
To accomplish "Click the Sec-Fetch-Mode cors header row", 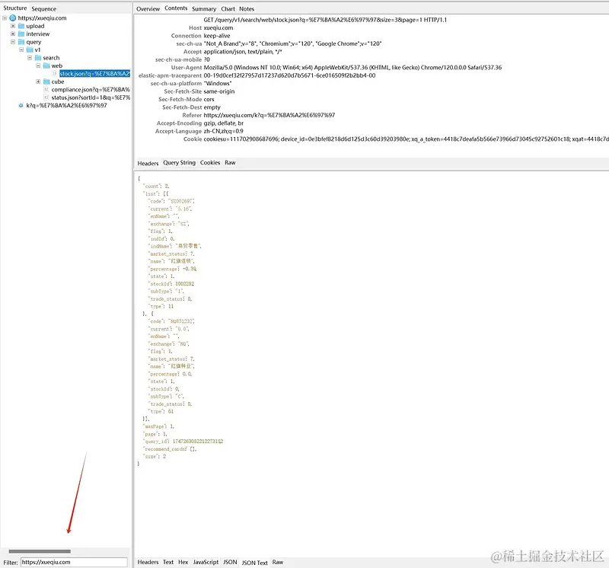I will point(186,100).
